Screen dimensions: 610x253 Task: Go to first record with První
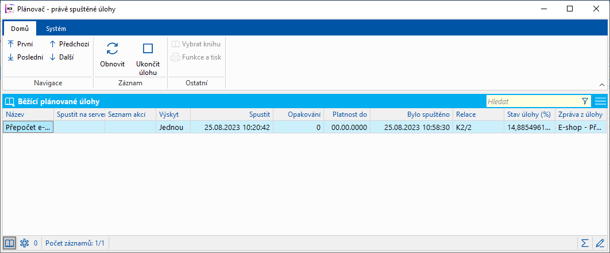20,44
